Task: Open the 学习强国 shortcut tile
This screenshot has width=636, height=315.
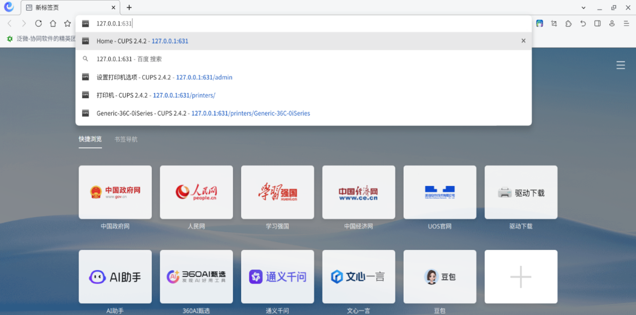Action: tap(277, 192)
